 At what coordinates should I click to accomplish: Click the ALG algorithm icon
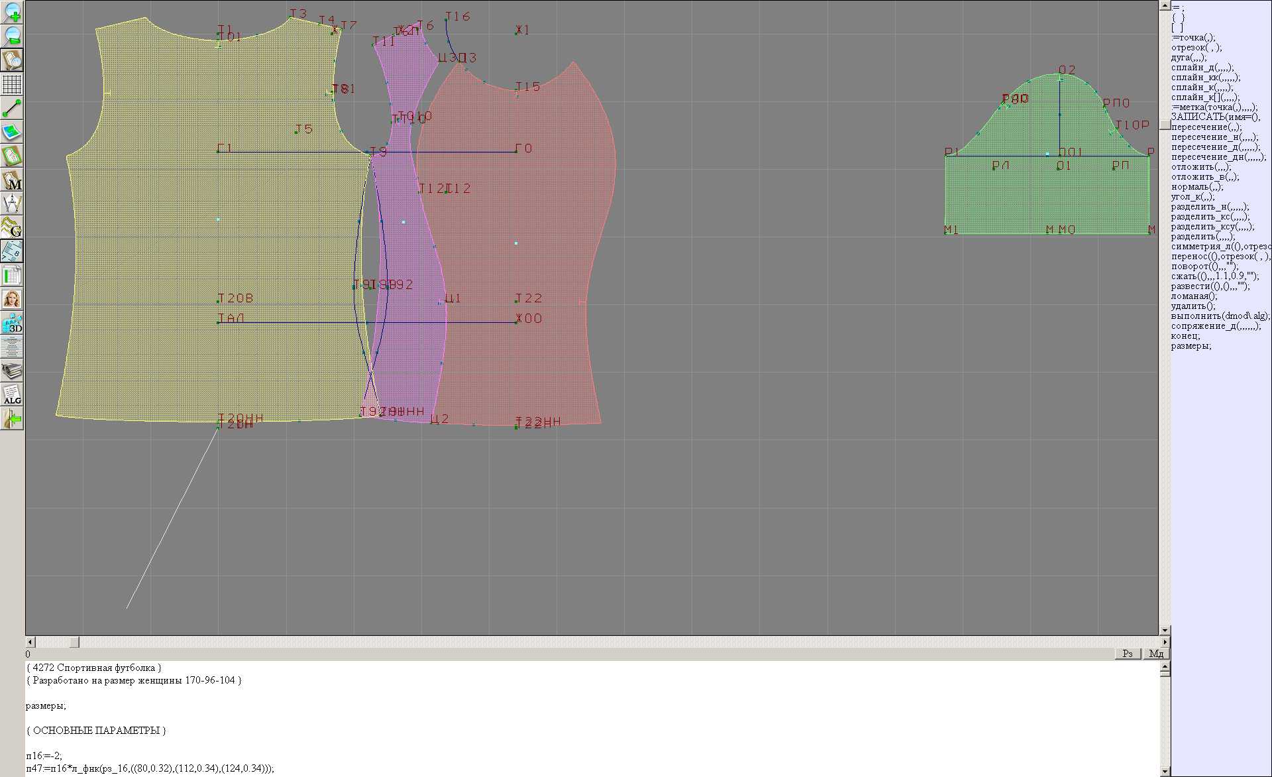pyautogui.click(x=12, y=395)
